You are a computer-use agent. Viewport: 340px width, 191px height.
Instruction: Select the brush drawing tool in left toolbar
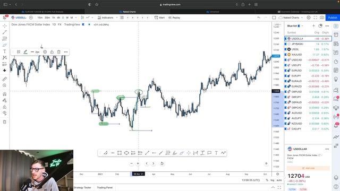[x=5, y=45]
